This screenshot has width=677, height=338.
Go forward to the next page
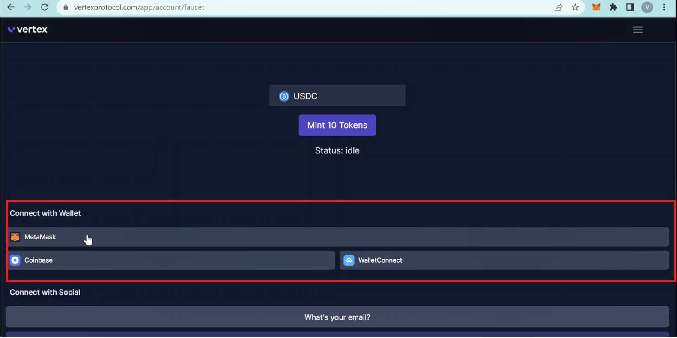click(x=28, y=7)
